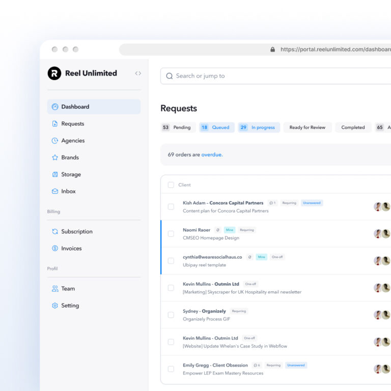This screenshot has width=391, height=391.
Task: Click assignee avatars on Sydney Organizely row
Action: pyautogui.click(x=382, y=315)
